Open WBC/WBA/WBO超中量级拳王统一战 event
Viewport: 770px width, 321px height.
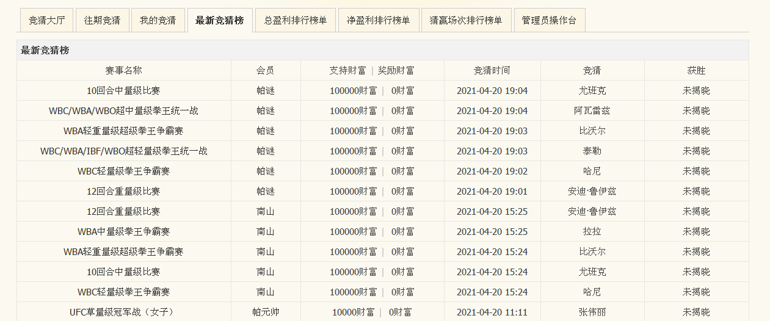123,110
